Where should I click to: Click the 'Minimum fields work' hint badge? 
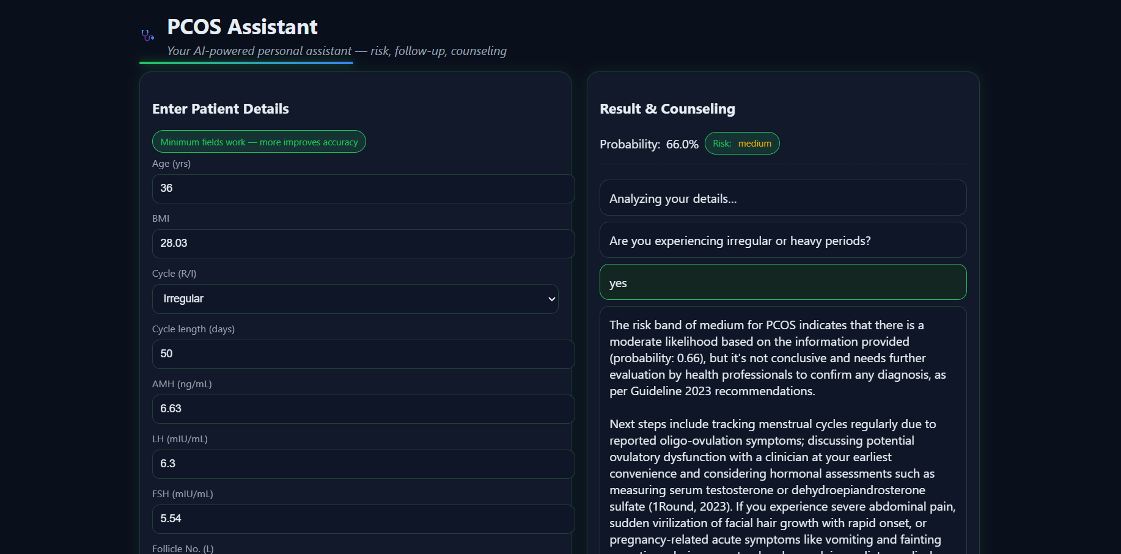[259, 142]
